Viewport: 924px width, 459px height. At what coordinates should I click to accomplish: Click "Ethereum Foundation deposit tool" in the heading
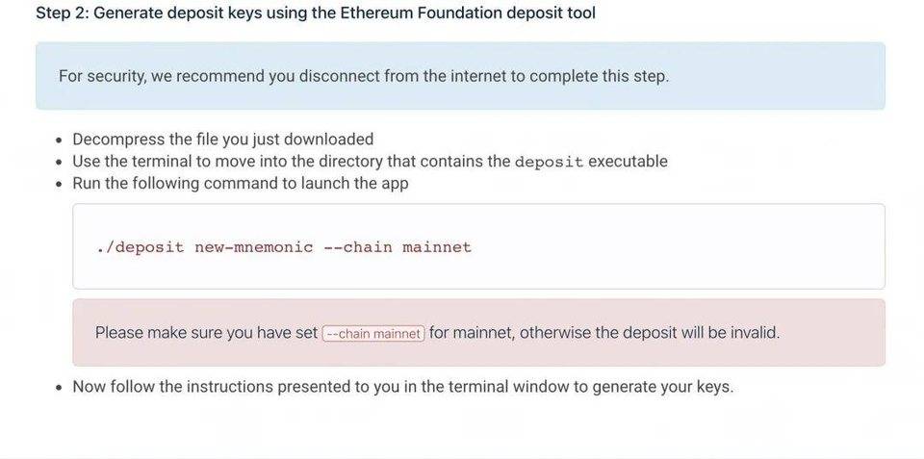click(x=468, y=13)
